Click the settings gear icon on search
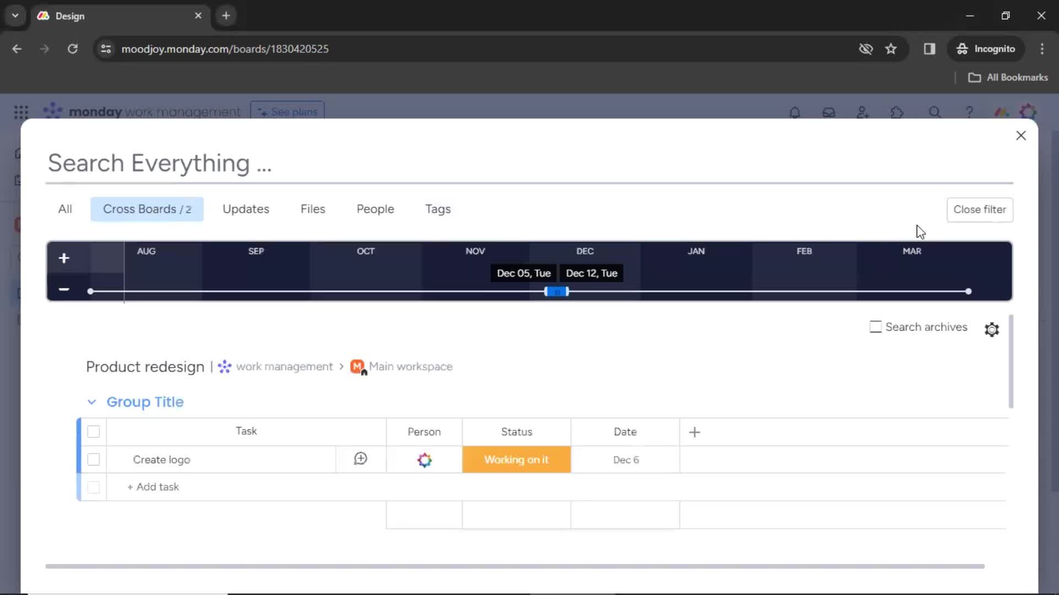The width and height of the screenshot is (1059, 595). (x=991, y=328)
